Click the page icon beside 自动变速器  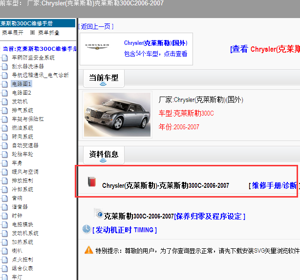coord(5,145)
